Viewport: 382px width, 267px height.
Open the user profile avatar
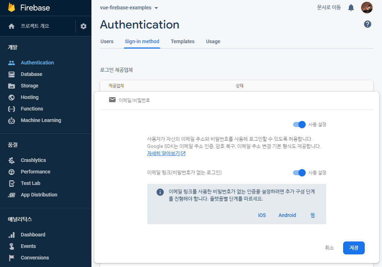367,8
